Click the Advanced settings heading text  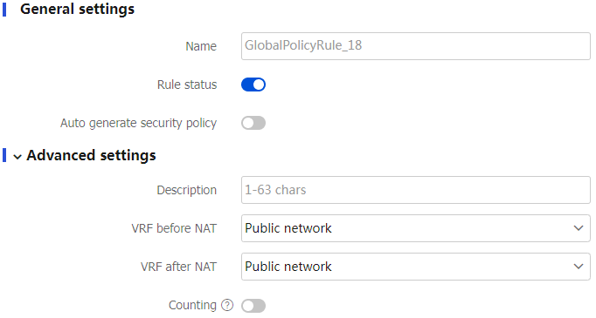(x=91, y=155)
